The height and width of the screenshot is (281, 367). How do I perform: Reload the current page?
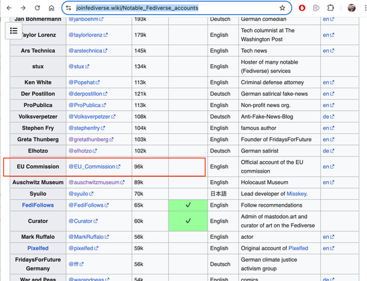tap(38, 8)
